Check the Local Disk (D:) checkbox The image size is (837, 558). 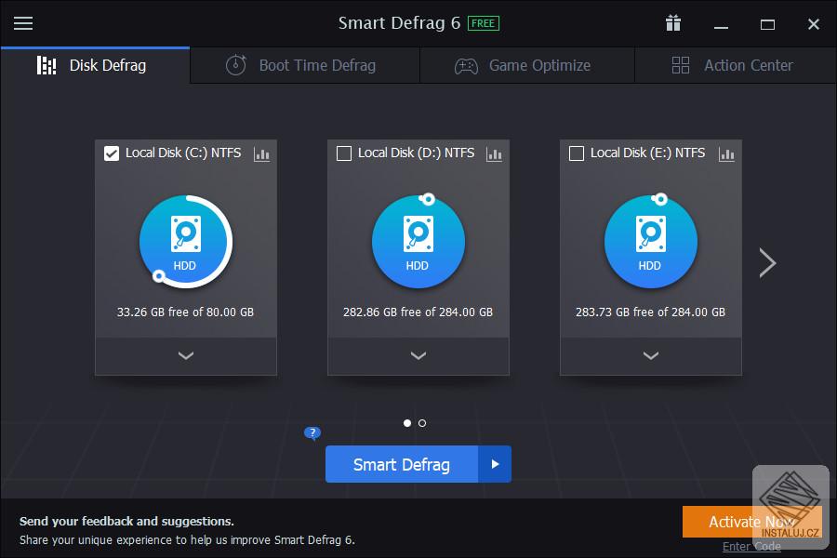[x=344, y=153]
